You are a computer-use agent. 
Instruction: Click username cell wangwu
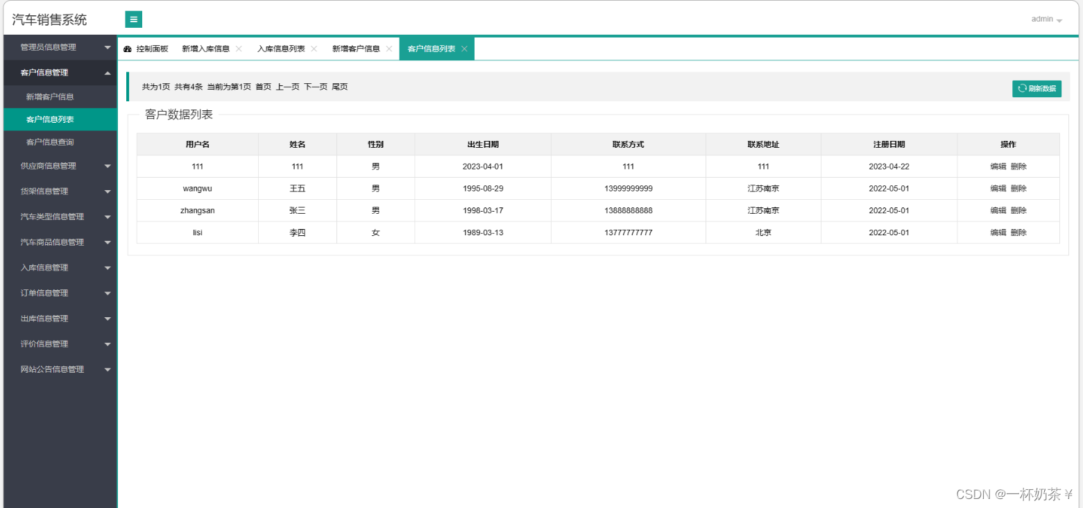(198, 188)
